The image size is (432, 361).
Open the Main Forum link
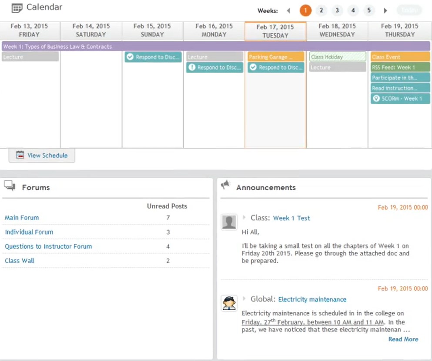tap(22, 218)
